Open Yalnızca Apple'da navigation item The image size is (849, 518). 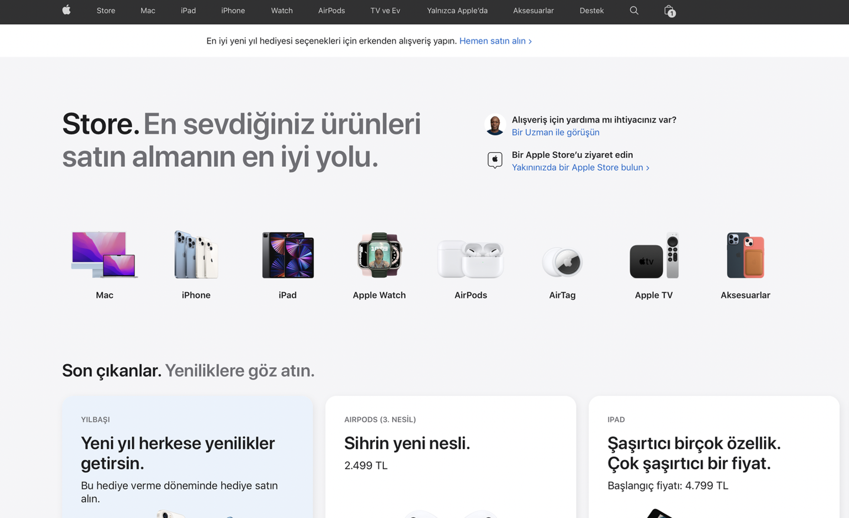coord(458,11)
